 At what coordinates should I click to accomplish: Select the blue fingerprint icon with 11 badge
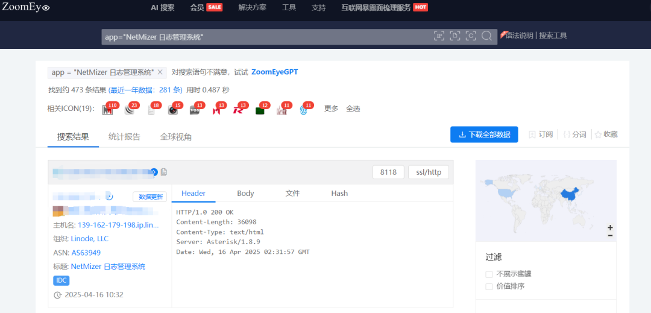pos(303,110)
